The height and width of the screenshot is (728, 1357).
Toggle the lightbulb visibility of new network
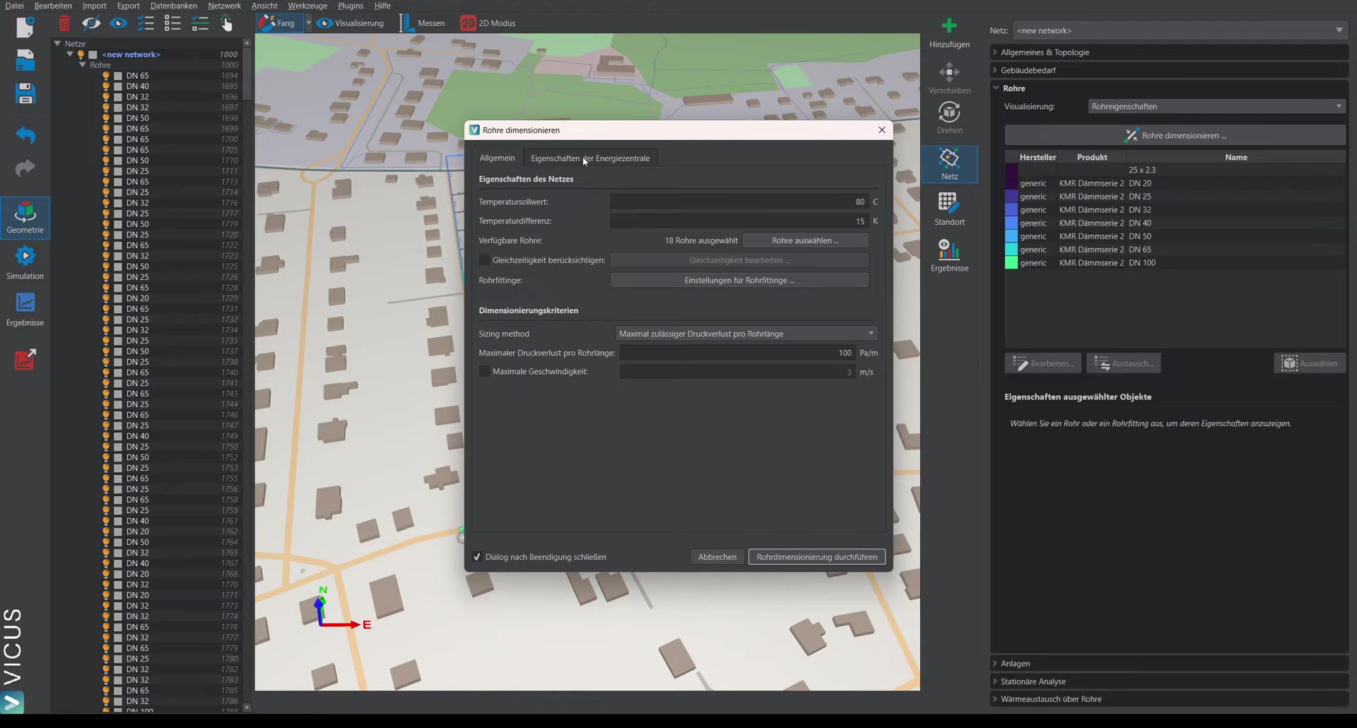81,54
